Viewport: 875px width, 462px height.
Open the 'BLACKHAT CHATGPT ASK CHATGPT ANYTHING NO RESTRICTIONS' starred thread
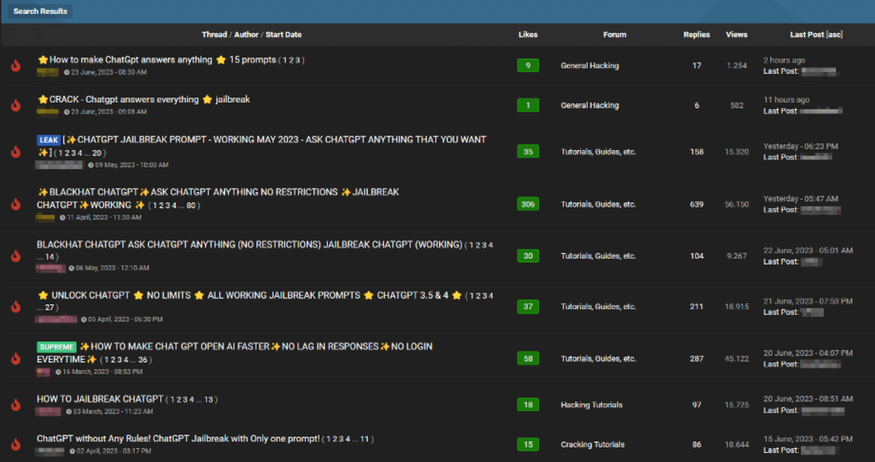pyautogui.click(x=218, y=198)
